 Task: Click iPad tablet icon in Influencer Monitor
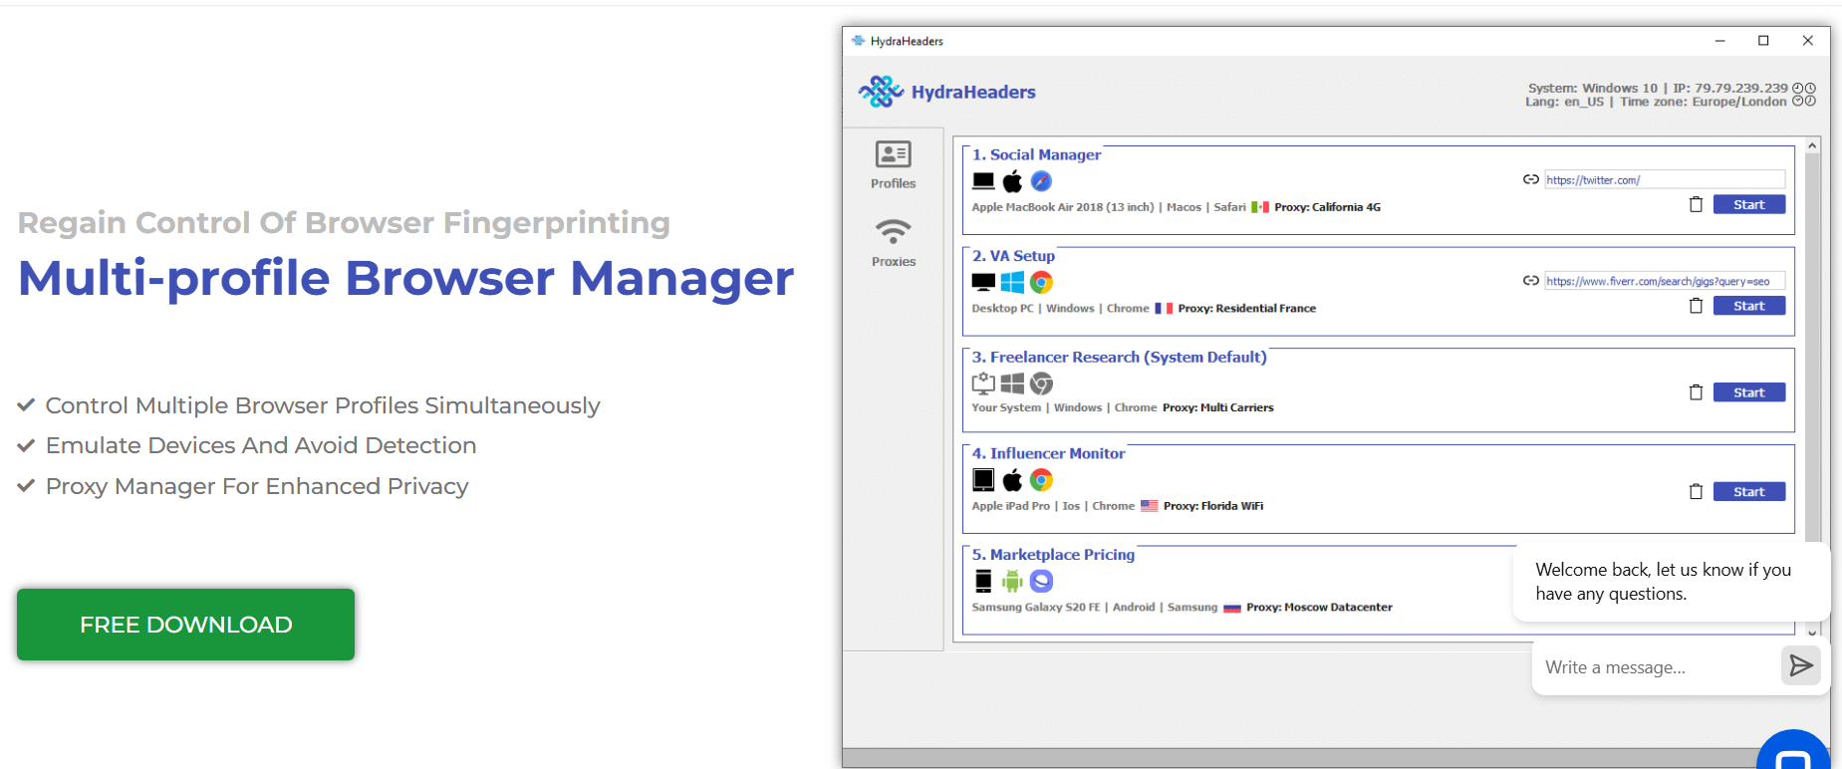983,480
